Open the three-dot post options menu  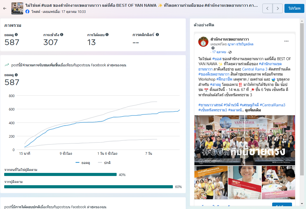tap(286, 41)
